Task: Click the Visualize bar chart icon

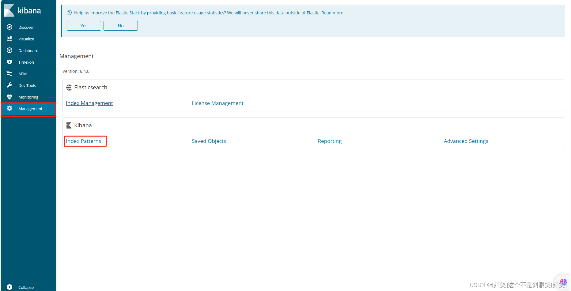Action: tap(9, 38)
